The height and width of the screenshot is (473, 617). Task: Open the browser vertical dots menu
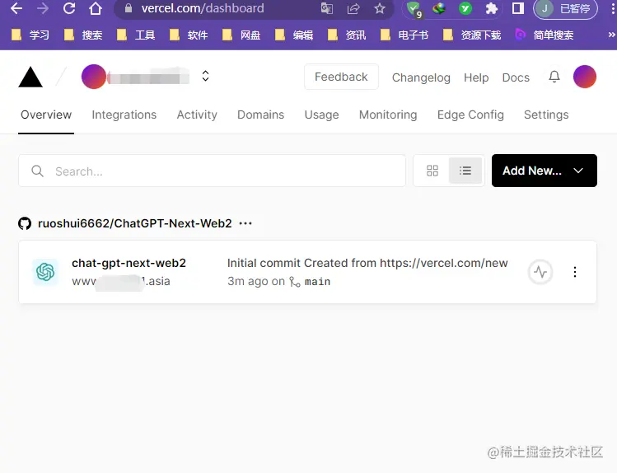[x=612, y=8]
